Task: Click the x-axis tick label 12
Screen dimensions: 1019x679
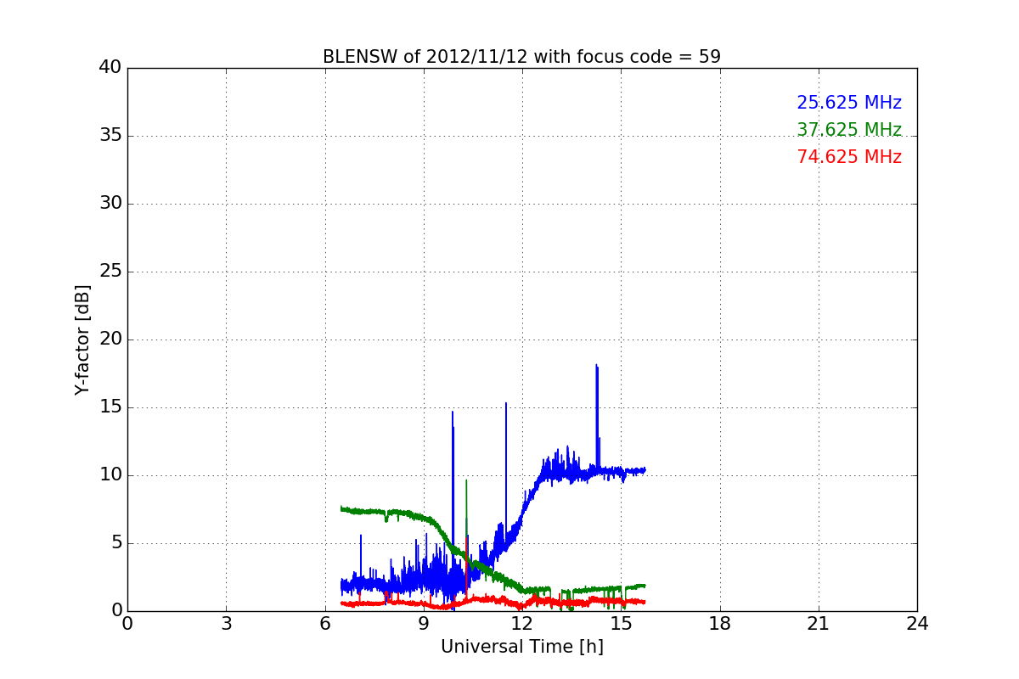Action: click(x=522, y=624)
